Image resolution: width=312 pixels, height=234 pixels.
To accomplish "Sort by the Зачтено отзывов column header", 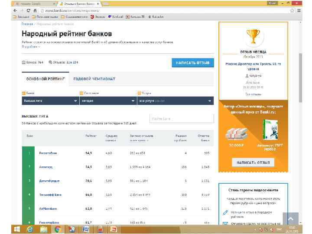I will pyautogui.click(x=141, y=138).
